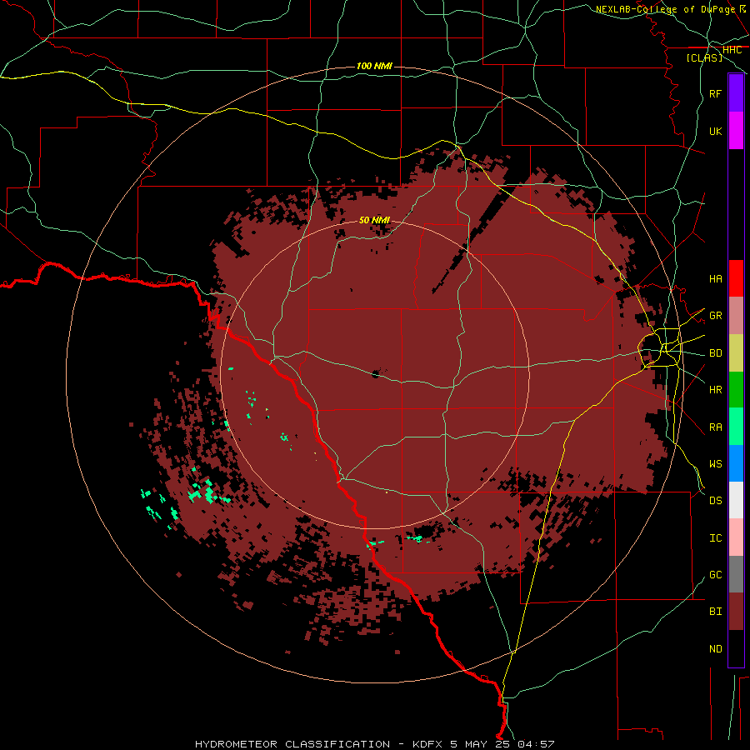Click the 'WS' legend label
The width and height of the screenshot is (750, 750).
click(715, 463)
